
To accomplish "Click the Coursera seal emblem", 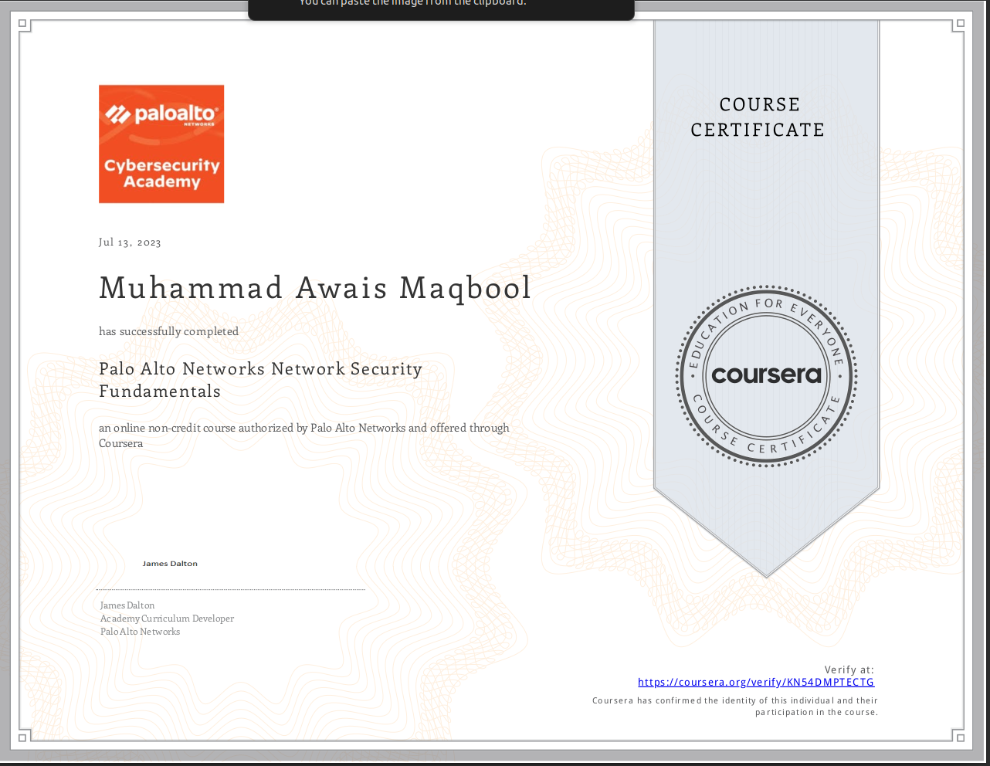I will pyautogui.click(x=766, y=375).
